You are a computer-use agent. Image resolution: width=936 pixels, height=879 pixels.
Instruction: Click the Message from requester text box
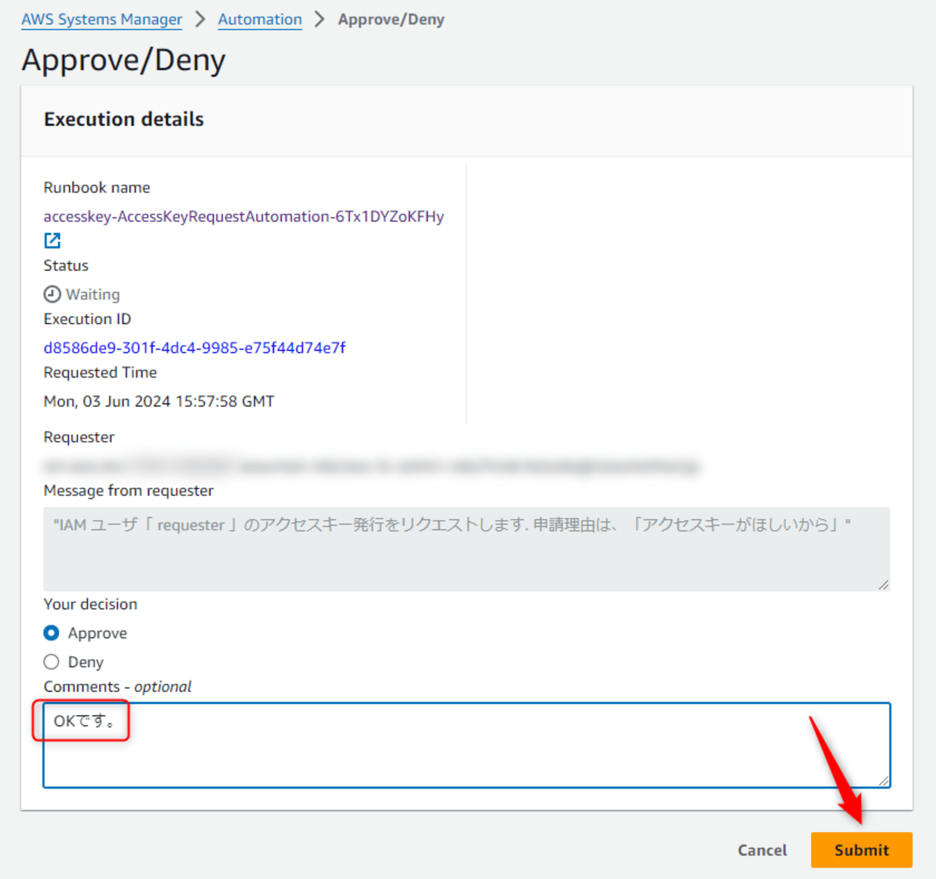(x=467, y=549)
